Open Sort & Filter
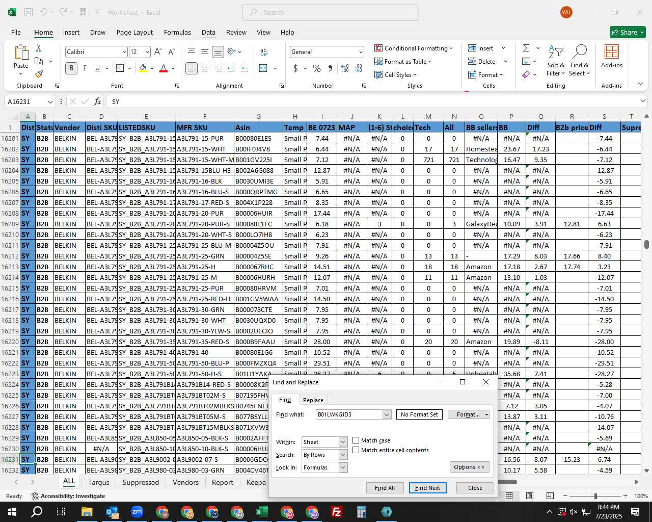 point(556,61)
